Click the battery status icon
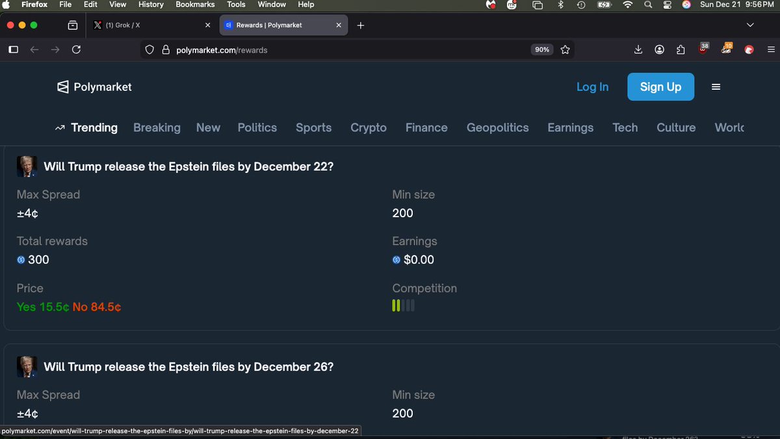780x439 pixels. [x=604, y=5]
